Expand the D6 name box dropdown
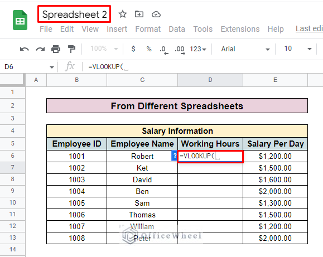 coord(52,67)
